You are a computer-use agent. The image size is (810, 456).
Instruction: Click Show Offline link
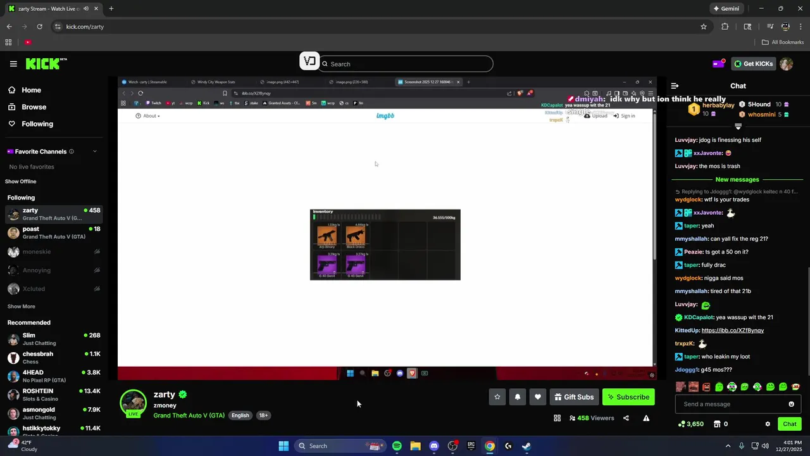[21, 182]
